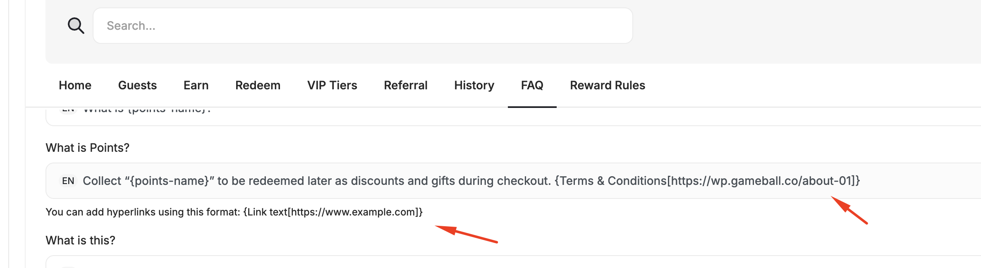Viewport: 981px width, 268px height.
Task: View the VIP Tiers tab
Action: pyautogui.click(x=332, y=86)
